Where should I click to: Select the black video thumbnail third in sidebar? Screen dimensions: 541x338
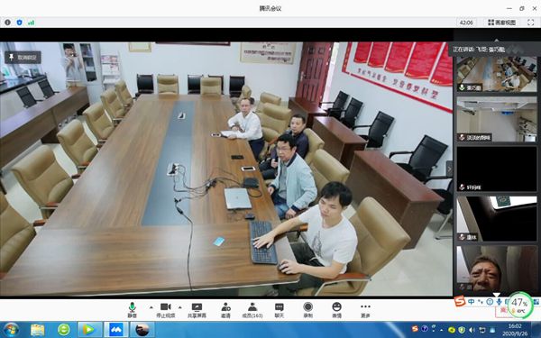(x=497, y=169)
